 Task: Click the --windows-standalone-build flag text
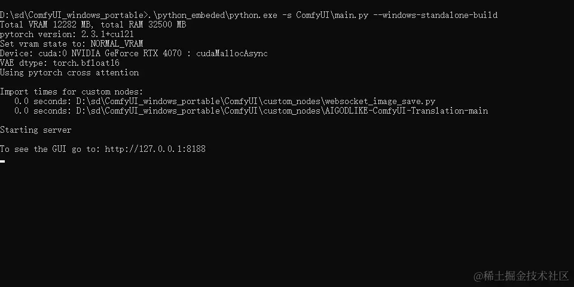tap(439, 15)
